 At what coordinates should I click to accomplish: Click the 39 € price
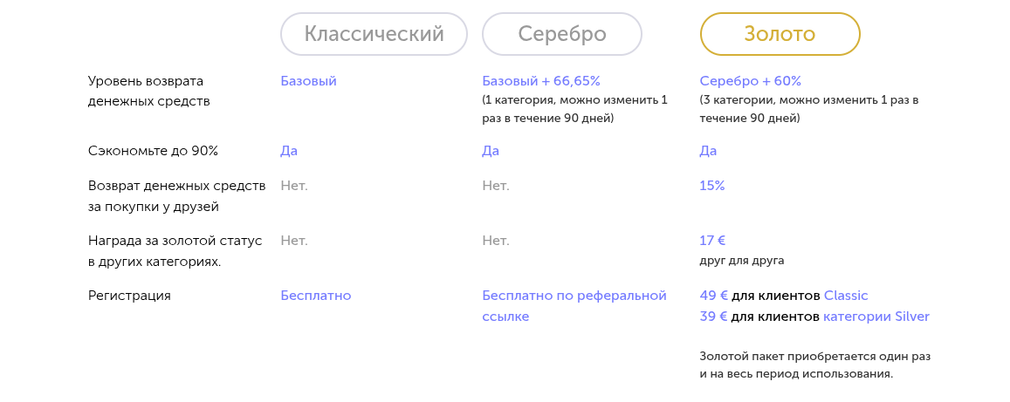tap(713, 317)
